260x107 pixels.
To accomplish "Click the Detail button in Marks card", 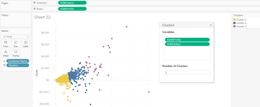I will click(6, 53).
